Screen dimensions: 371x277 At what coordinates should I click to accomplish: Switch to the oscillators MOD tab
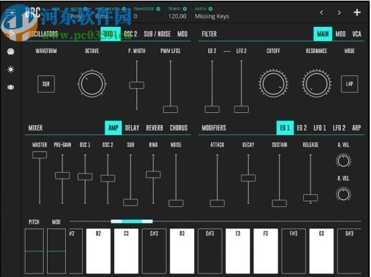(x=182, y=34)
